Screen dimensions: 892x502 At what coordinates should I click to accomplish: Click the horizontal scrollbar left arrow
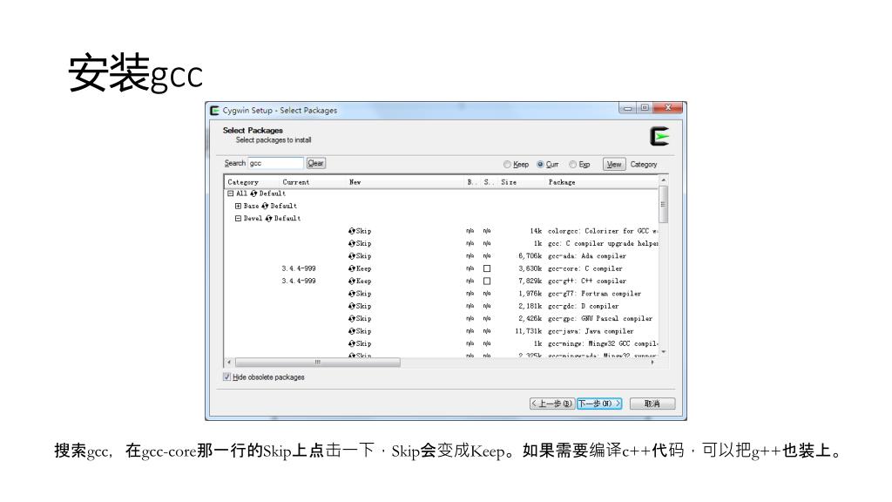229,362
